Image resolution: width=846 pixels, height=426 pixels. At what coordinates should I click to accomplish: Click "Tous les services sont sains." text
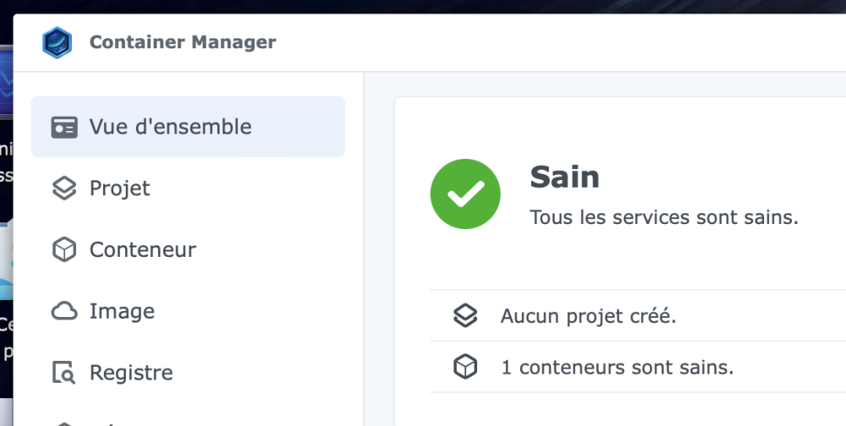[663, 217]
